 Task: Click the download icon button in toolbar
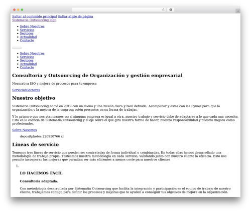171,10
